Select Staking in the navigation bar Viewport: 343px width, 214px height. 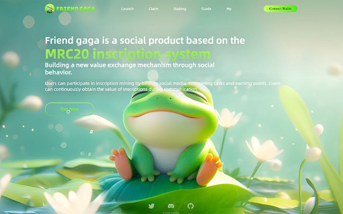pyautogui.click(x=180, y=9)
